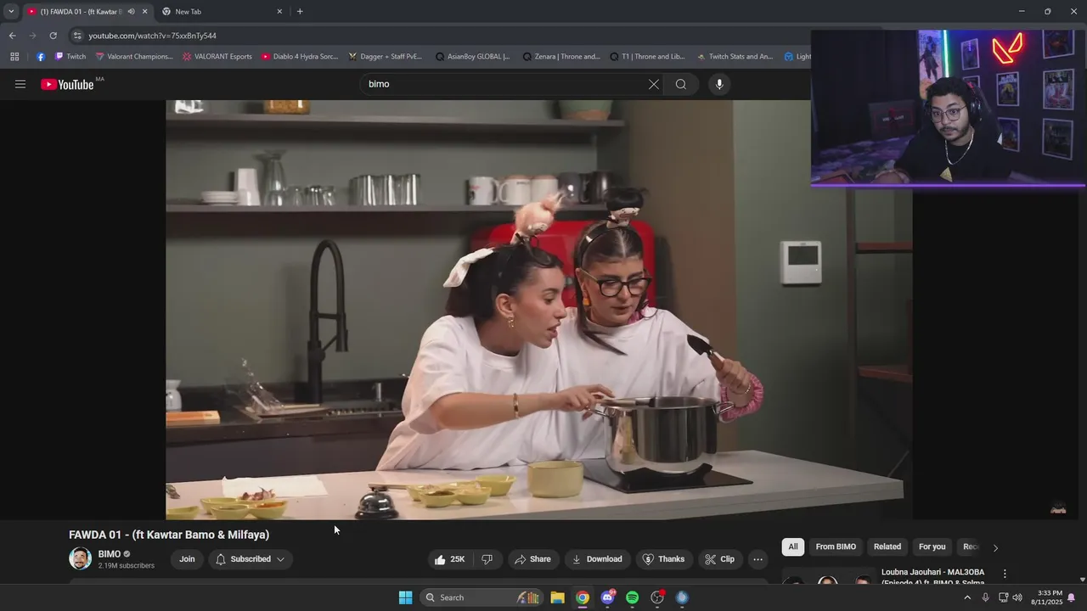The height and width of the screenshot is (611, 1087).
Task: Dislike the video with thumbs down
Action: coord(487,559)
